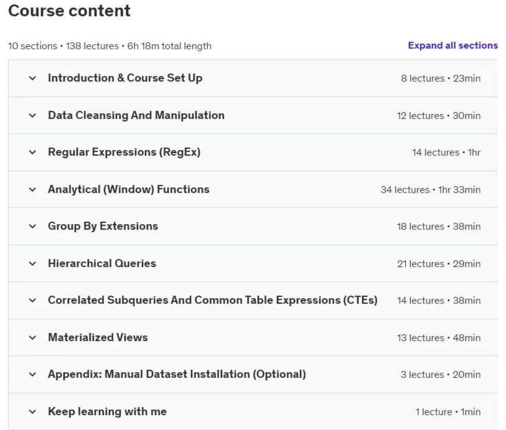Screen dimensions: 506x430
Task: Click the Materialized Views section title
Action: [98, 337]
